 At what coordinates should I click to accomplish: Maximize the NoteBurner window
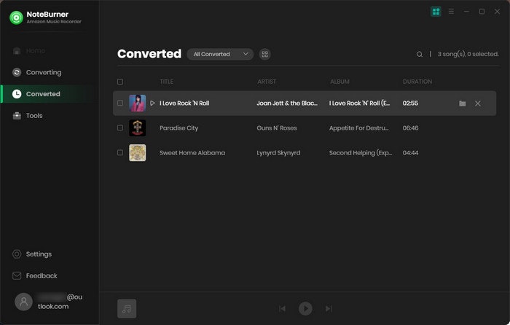coord(482,12)
